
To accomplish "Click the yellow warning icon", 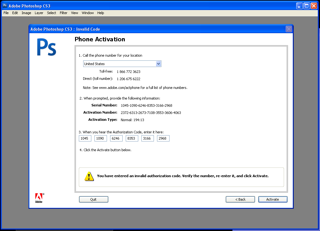I will [89, 176].
